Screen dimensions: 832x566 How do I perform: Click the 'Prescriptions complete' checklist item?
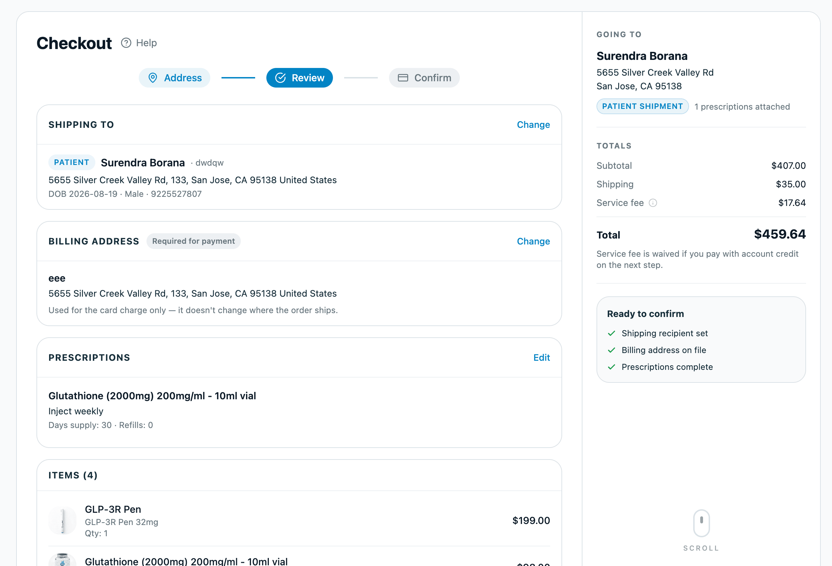pyautogui.click(x=667, y=367)
